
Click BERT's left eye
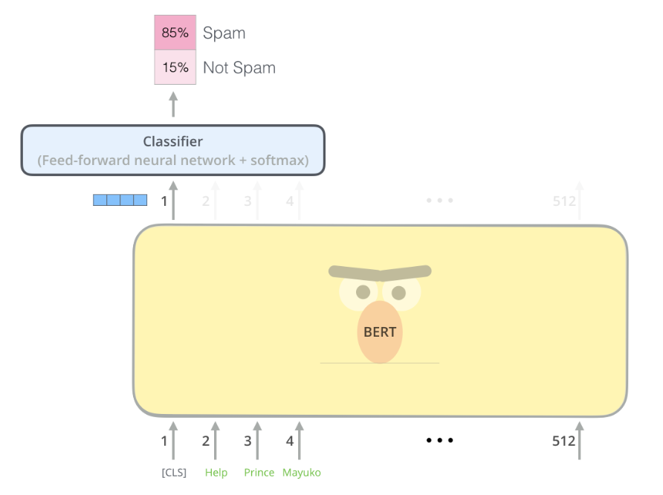click(x=363, y=292)
